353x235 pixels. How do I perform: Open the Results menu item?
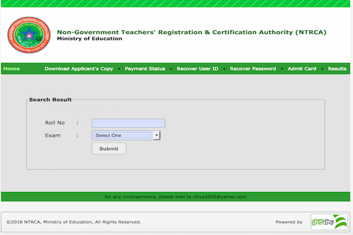337,68
